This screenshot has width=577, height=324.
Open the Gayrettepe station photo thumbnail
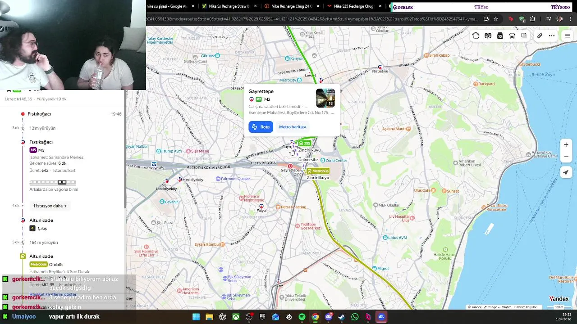pos(325,98)
